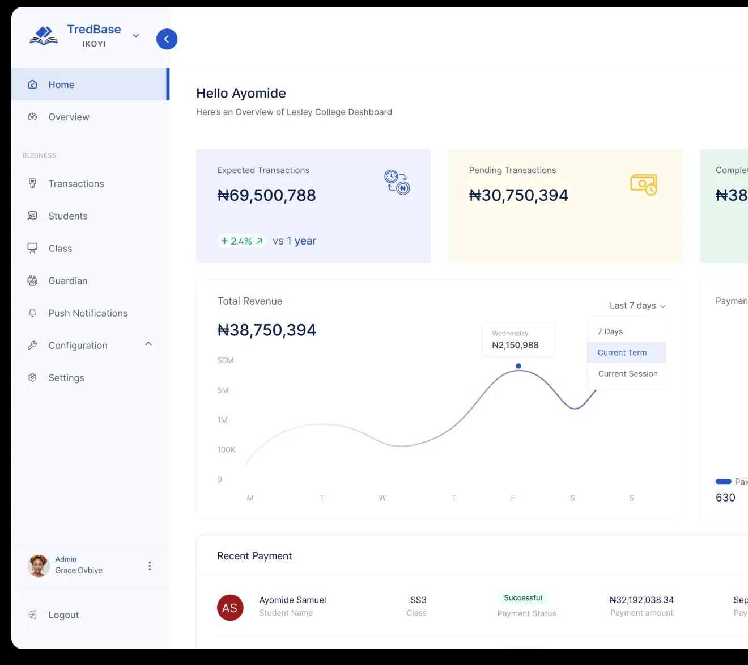Select Current Term from the dropdown
This screenshot has width=748, height=665.
[622, 352]
